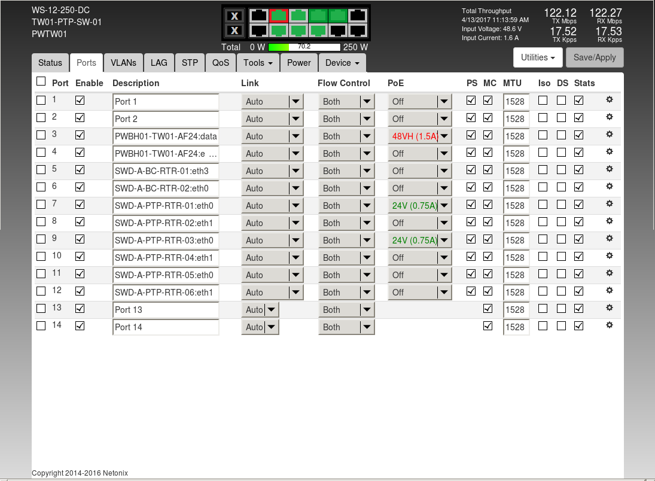Screen dimensions: 655x481
Task: Click the Save/Apply button
Action: (x=595, y=57)
